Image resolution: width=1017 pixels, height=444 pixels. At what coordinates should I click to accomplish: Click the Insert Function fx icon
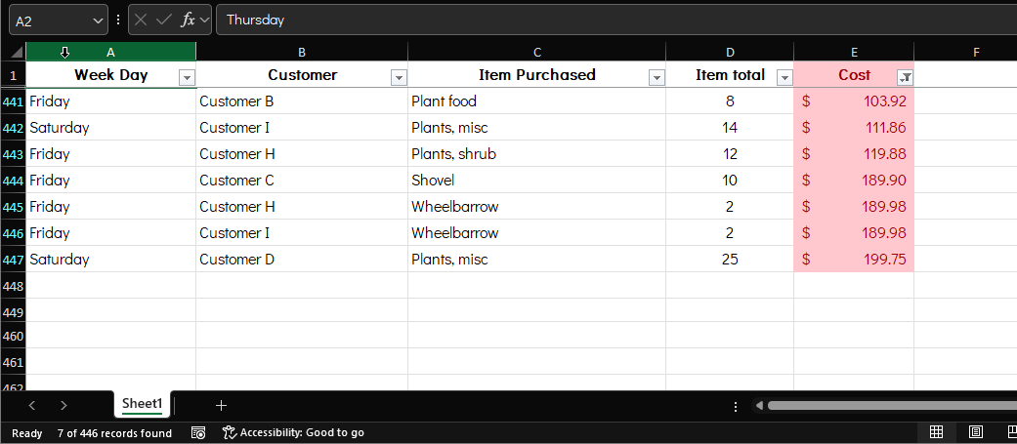click(x=188, y=20)
